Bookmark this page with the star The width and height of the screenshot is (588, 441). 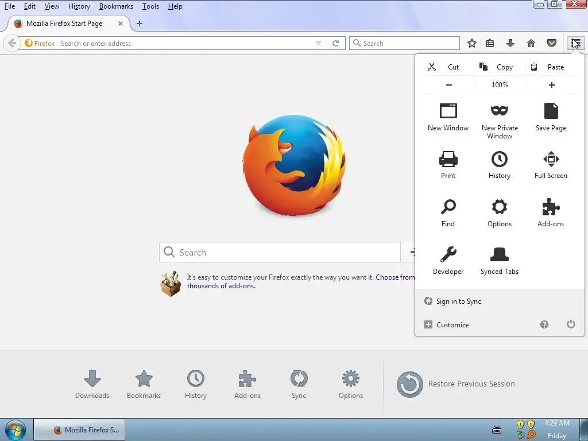click(472, 43)
